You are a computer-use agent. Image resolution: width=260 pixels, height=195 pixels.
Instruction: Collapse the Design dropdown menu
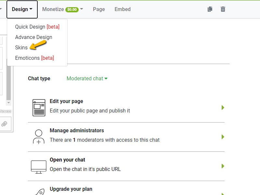(x=22, y=9)
